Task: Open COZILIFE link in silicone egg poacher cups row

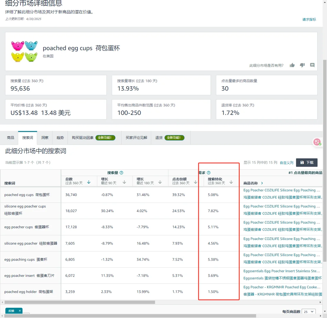Action: (x=282, y=206)
